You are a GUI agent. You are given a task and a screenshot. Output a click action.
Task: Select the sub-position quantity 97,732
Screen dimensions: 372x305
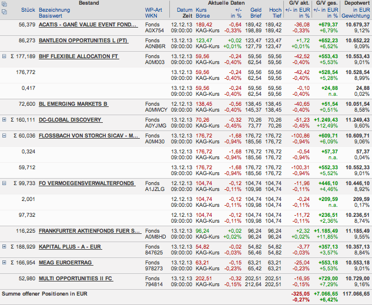[27, 215]
